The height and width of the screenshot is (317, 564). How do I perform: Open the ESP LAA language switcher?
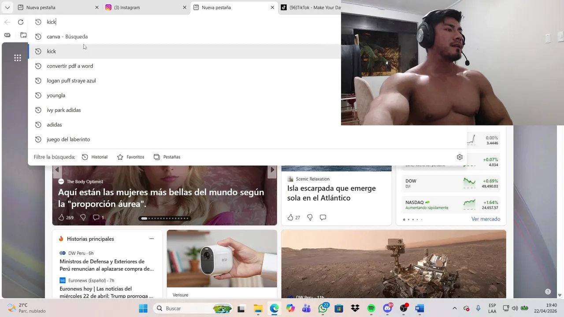coord(492,308)
